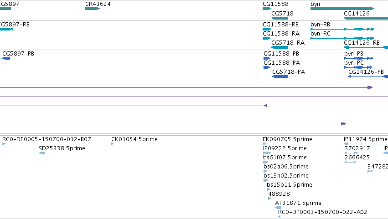Click the purple feature line with left-pointing arrowhead
The height and width of the screenshot is (219, 388).
[x=134, y=106]
